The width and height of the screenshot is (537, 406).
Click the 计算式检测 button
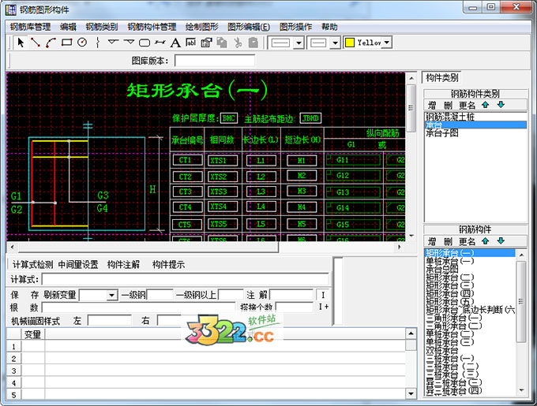coord(32,265)
